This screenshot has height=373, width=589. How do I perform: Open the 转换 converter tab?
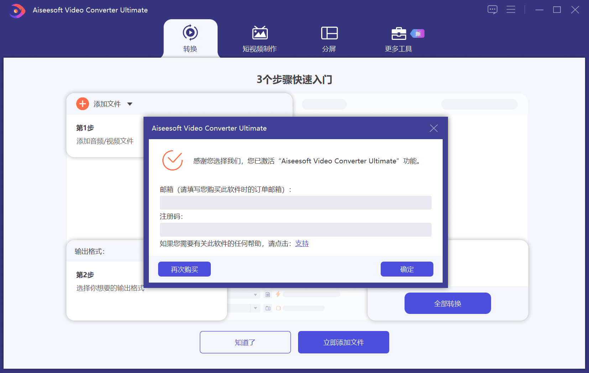click(x=190, y=38)
